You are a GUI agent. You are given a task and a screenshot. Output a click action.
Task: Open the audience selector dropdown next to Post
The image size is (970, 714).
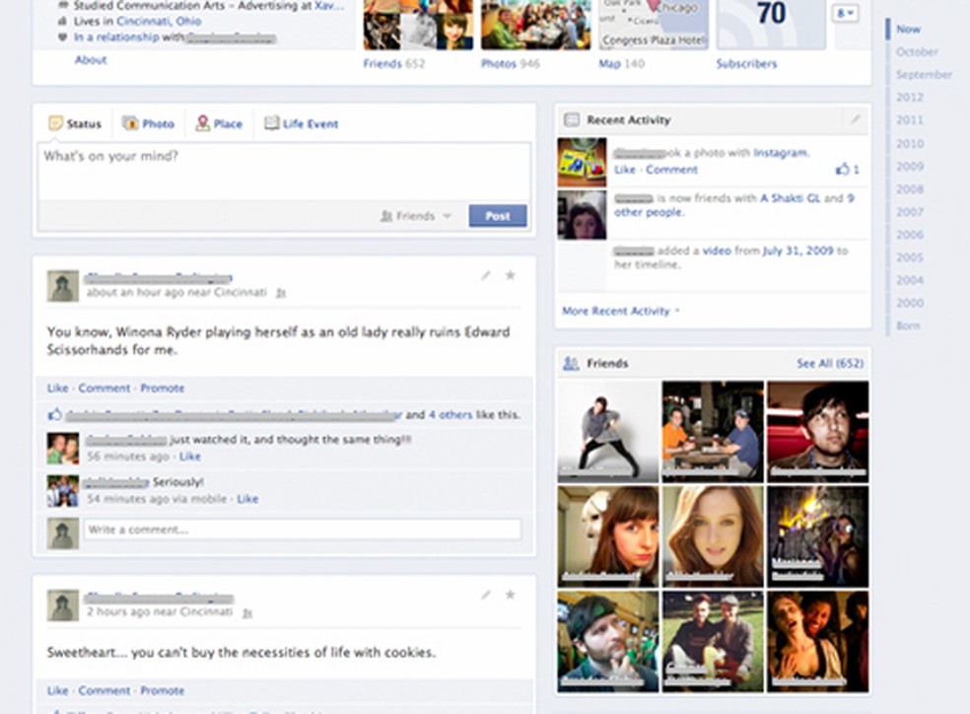446,215
